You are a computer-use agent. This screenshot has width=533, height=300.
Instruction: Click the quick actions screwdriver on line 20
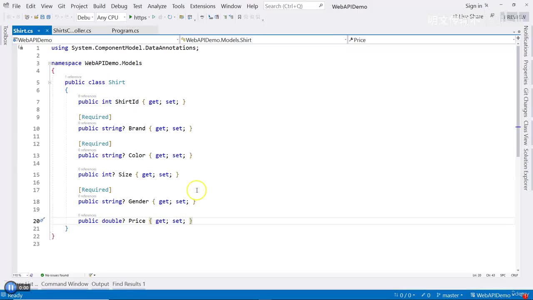tap(42, 220)
